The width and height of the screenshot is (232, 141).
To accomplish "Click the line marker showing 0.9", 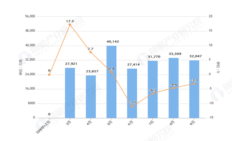I will 111,72.
